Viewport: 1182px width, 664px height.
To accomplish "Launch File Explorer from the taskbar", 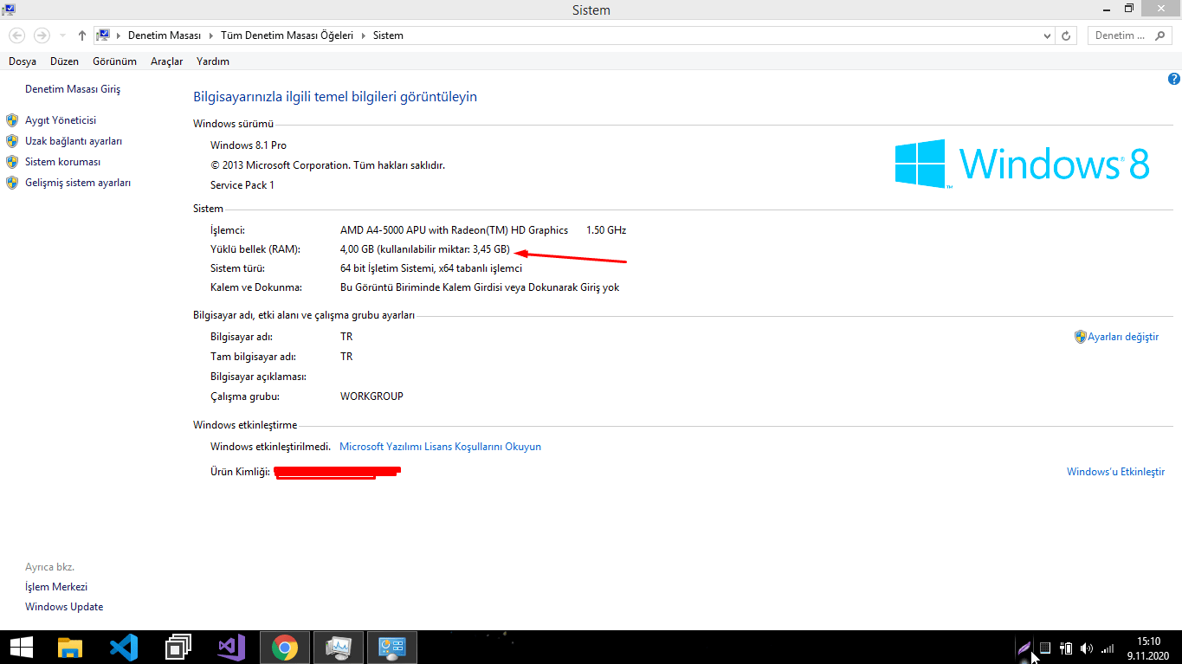I will point(70,647).
